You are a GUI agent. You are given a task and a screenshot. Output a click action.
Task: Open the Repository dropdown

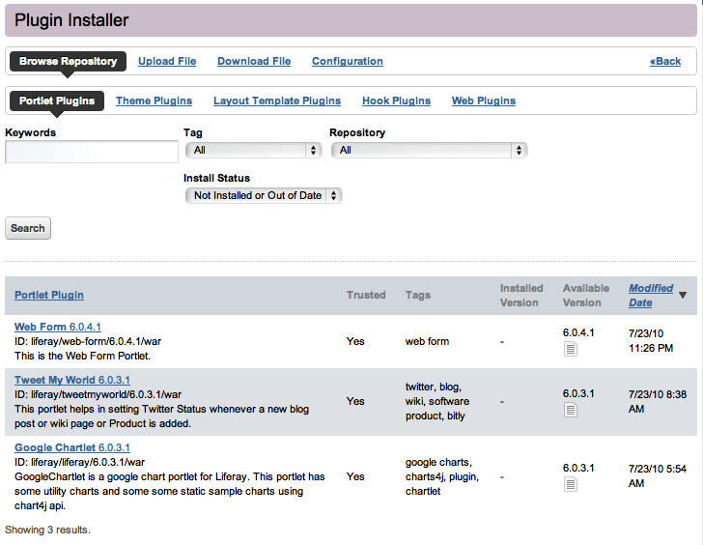click(429, 151)
